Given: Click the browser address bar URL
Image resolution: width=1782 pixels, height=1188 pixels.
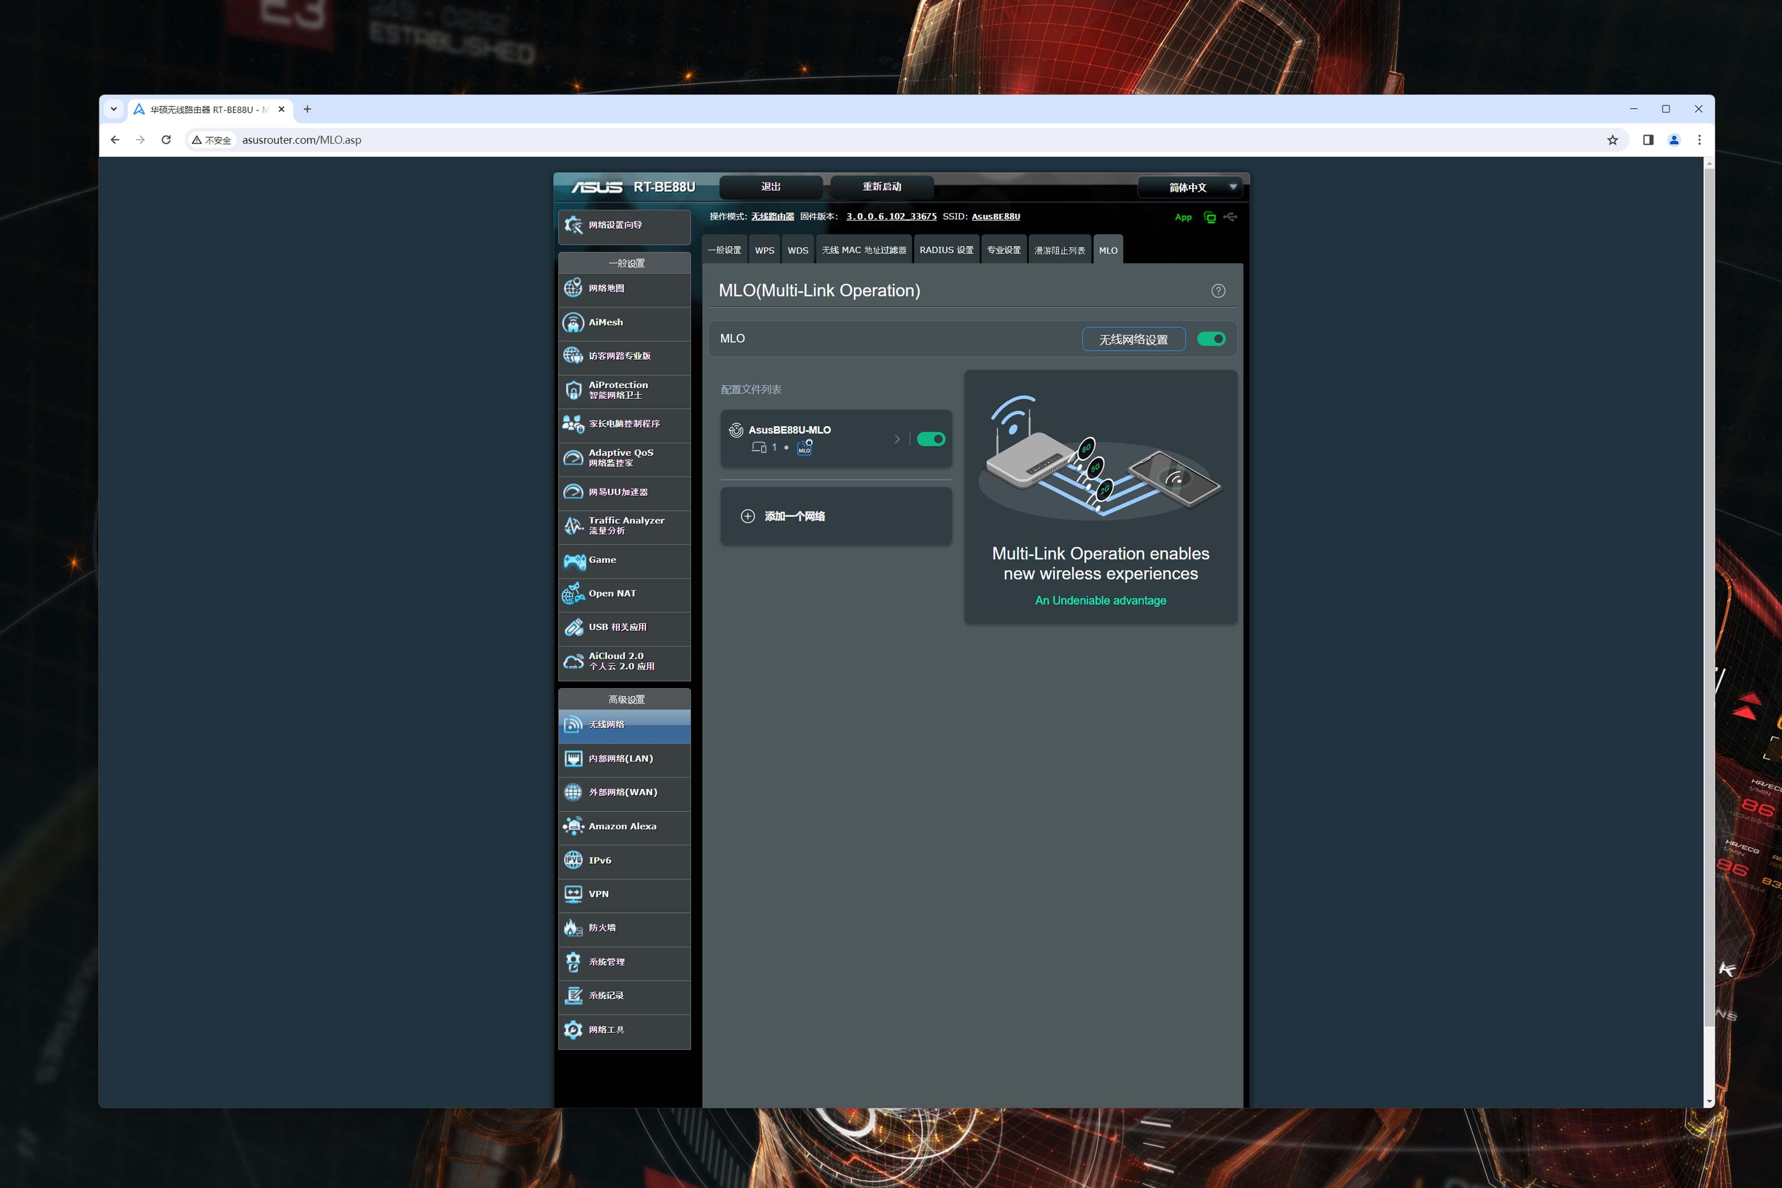Looking at the screenshot, I should click(x=302, y=140).
